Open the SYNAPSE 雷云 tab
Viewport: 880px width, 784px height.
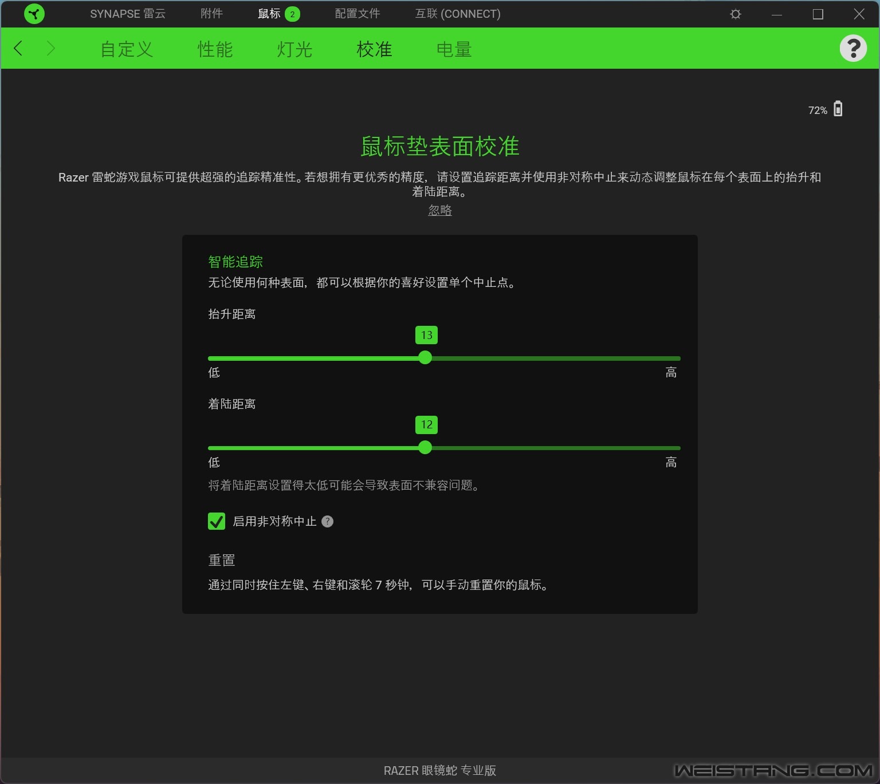[128, 14]
